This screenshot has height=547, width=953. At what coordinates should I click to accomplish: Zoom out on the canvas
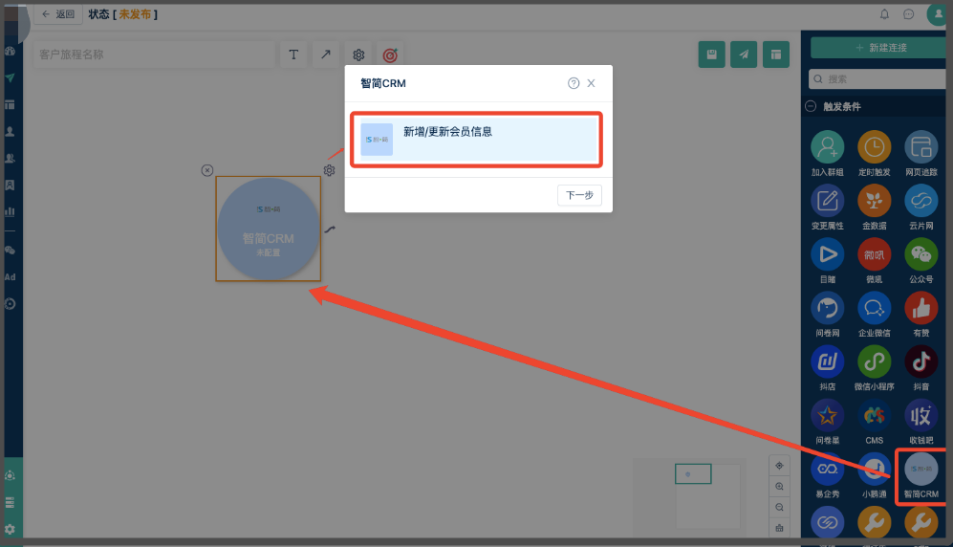[779, 507]
